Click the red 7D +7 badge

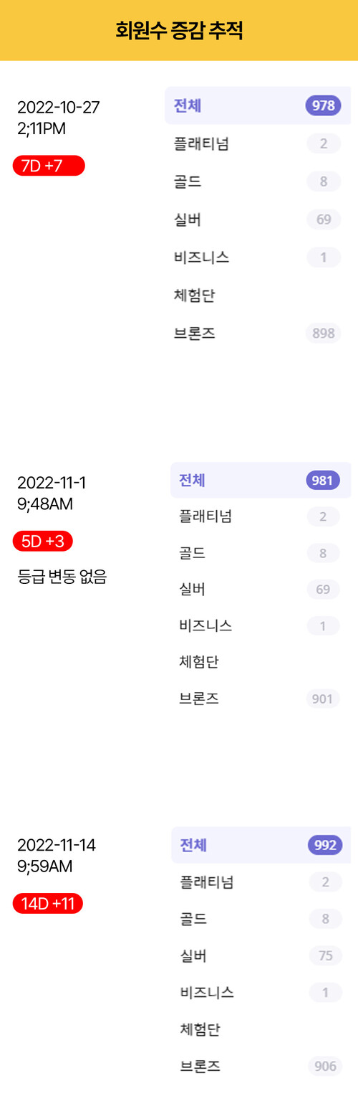49,166
